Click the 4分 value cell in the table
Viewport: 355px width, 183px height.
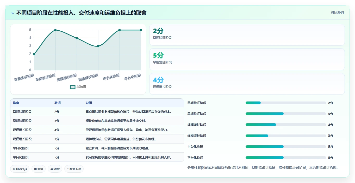point(57,130)
